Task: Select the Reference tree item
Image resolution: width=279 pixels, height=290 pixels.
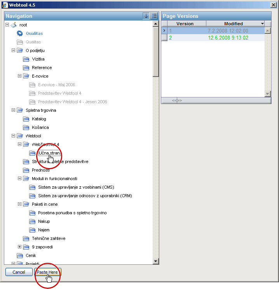Action: 42,68
